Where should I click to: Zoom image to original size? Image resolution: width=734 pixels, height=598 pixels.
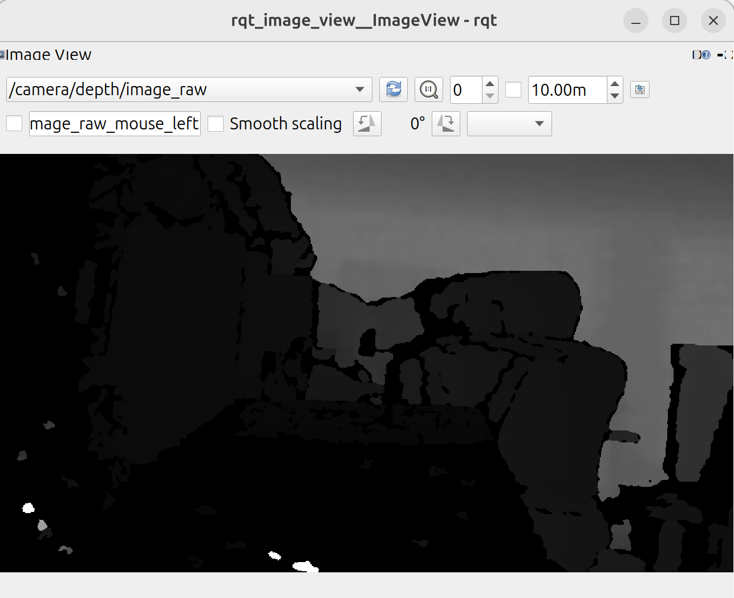pyautogui.click(x=428, y=90)
